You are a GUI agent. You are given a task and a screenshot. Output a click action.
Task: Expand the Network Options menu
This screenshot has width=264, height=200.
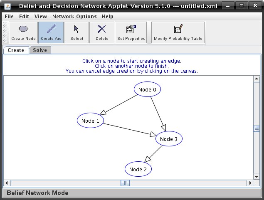click(x=74, y=17)
